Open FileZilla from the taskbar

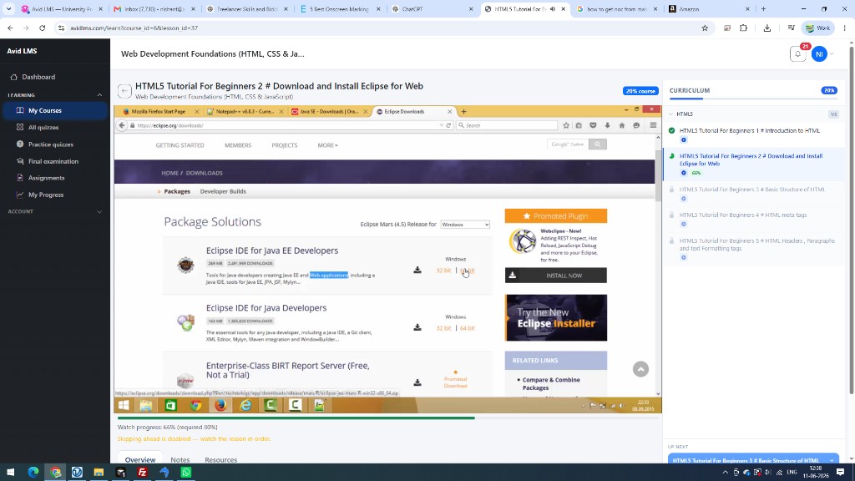coord(142,473)
